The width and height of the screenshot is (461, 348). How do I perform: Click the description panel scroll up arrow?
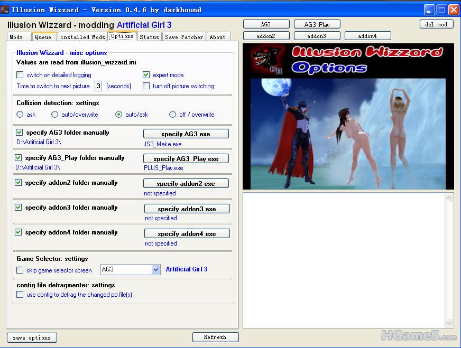[x=449, y=198]
